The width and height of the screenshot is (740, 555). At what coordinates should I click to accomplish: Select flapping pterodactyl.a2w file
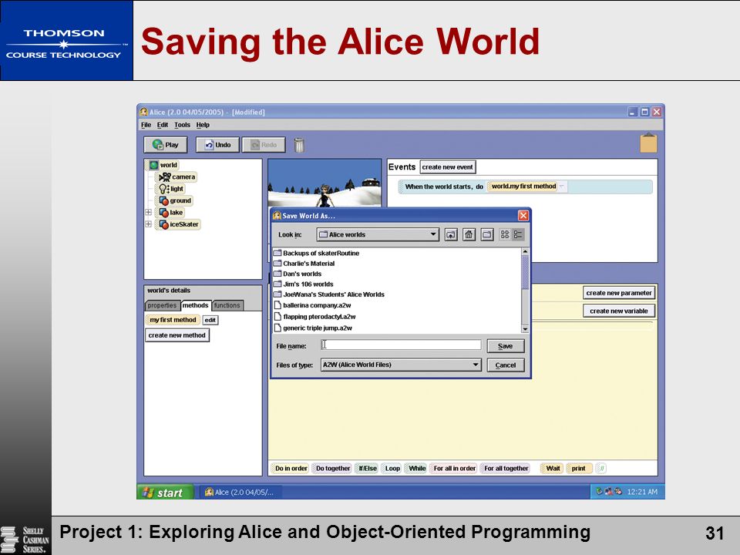(314, 317)
